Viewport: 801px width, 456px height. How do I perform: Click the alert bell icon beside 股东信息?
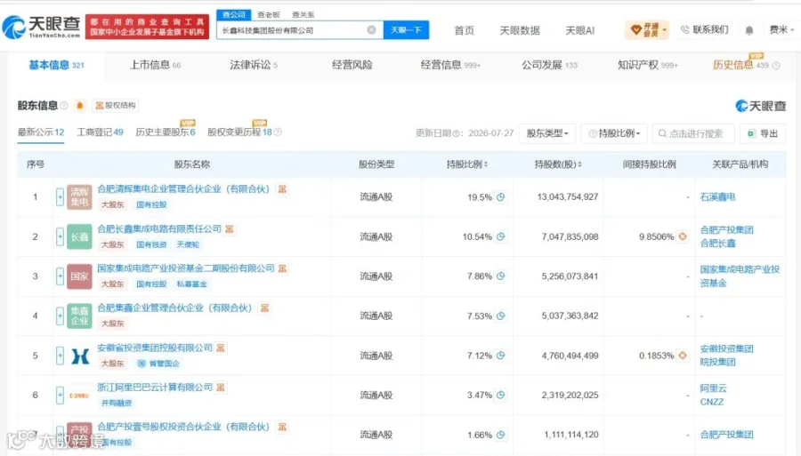click(80, 106)
